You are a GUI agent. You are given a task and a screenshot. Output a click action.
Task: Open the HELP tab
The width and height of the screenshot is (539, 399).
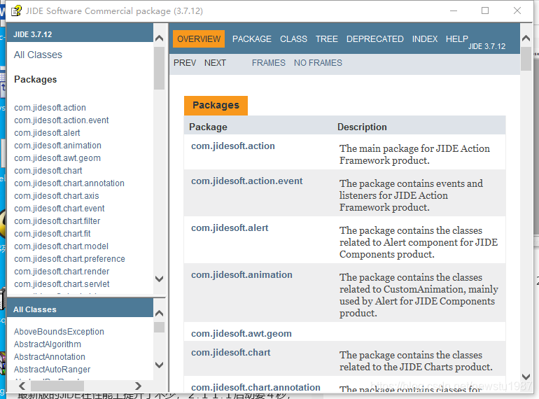[x=457, y=38]
